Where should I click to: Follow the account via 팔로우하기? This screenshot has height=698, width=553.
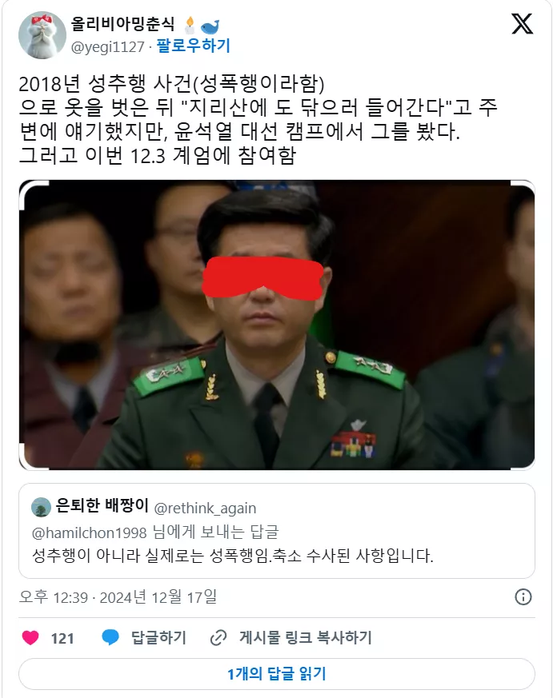[x=193, y=46]
